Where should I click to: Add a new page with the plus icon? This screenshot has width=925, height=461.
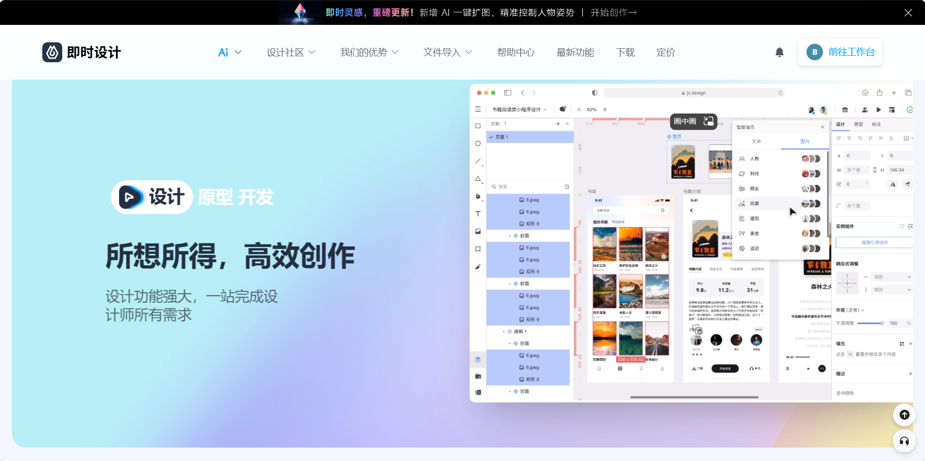click(558, 124)
